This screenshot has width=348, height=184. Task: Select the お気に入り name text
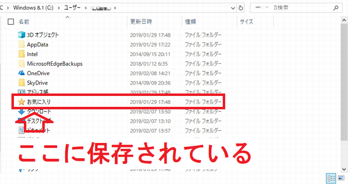pyautogui.click(x=39, y=102)
